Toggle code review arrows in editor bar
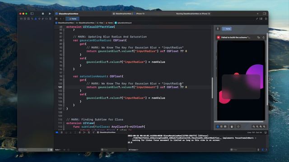 (x=257, y=19)
